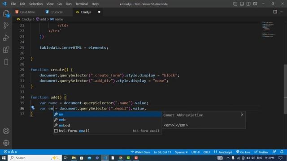Select the 'em' Emmet suggestion

pos(108,114)
